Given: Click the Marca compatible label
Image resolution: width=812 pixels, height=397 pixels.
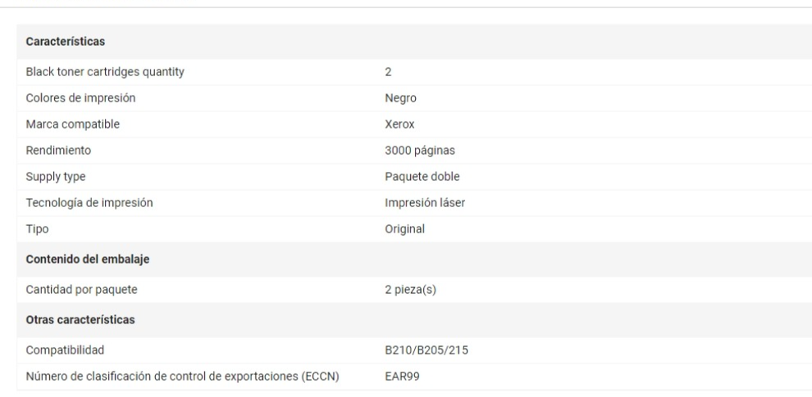Looking at the screenshot, I should pos(72,124).
